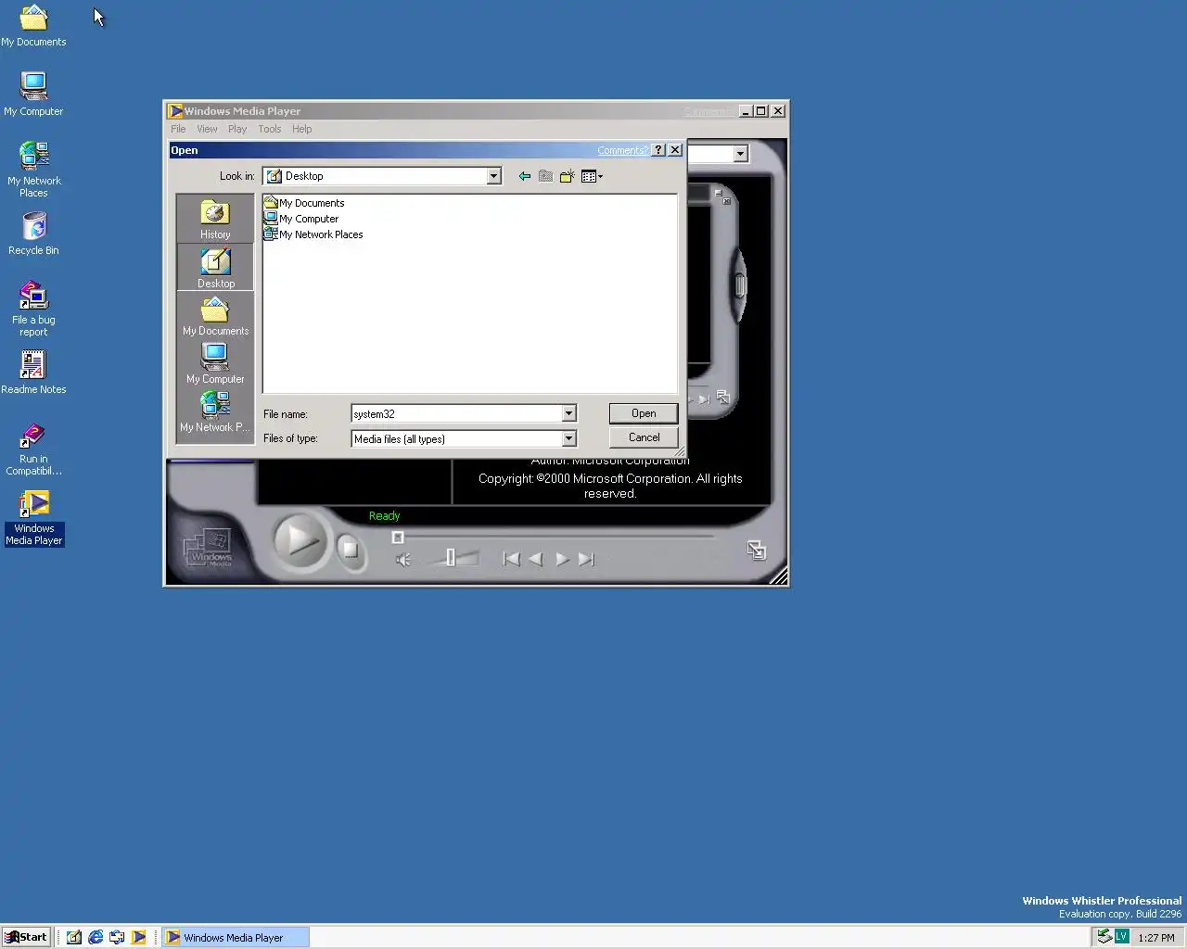Open the View menu in Media Player
Viewport: 1187px width, 949px height.
click(207, 129)
